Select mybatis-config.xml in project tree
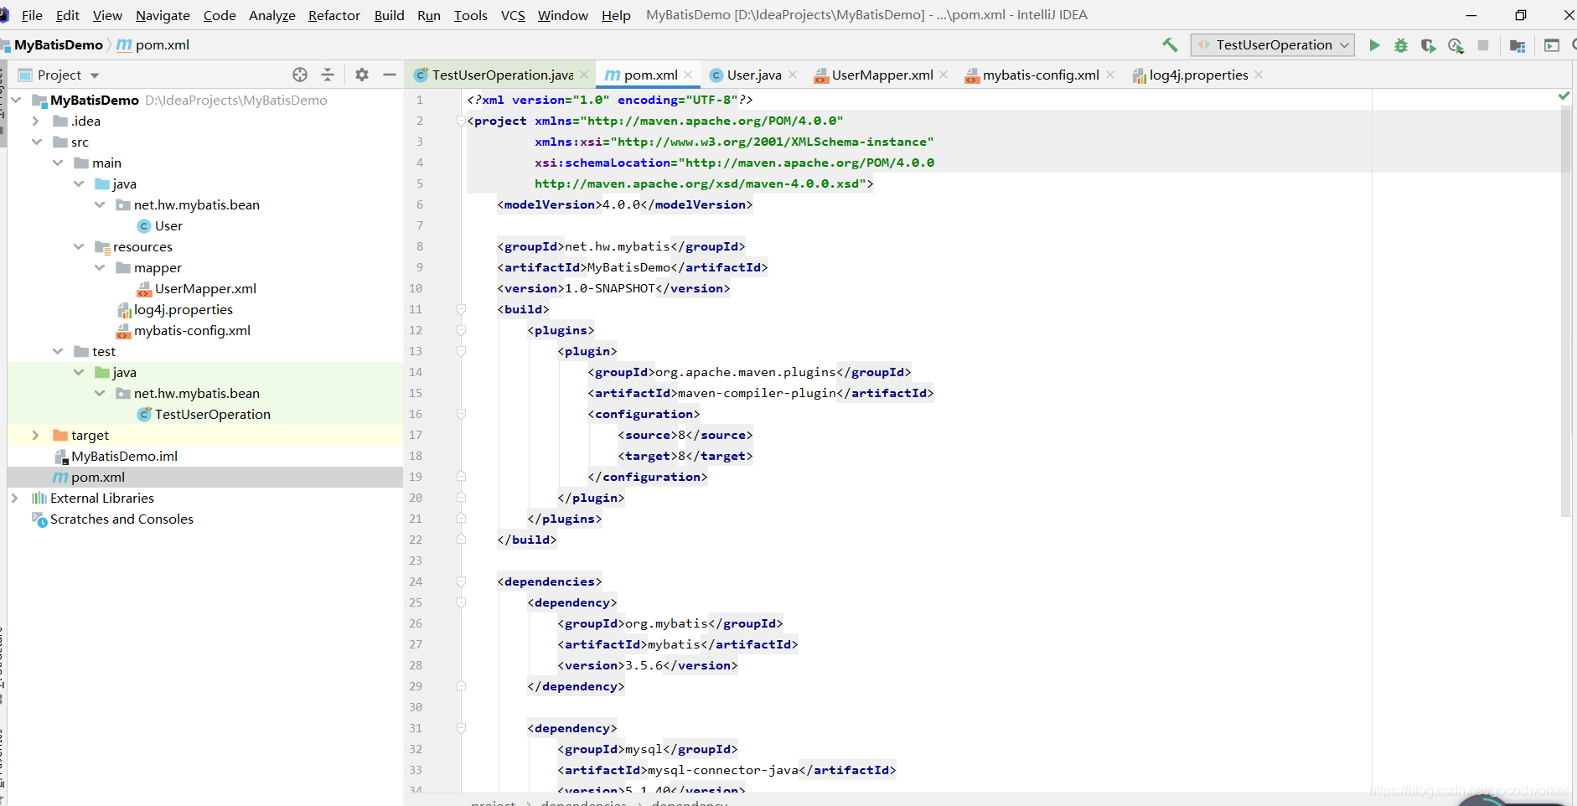 tap(192, 330)
